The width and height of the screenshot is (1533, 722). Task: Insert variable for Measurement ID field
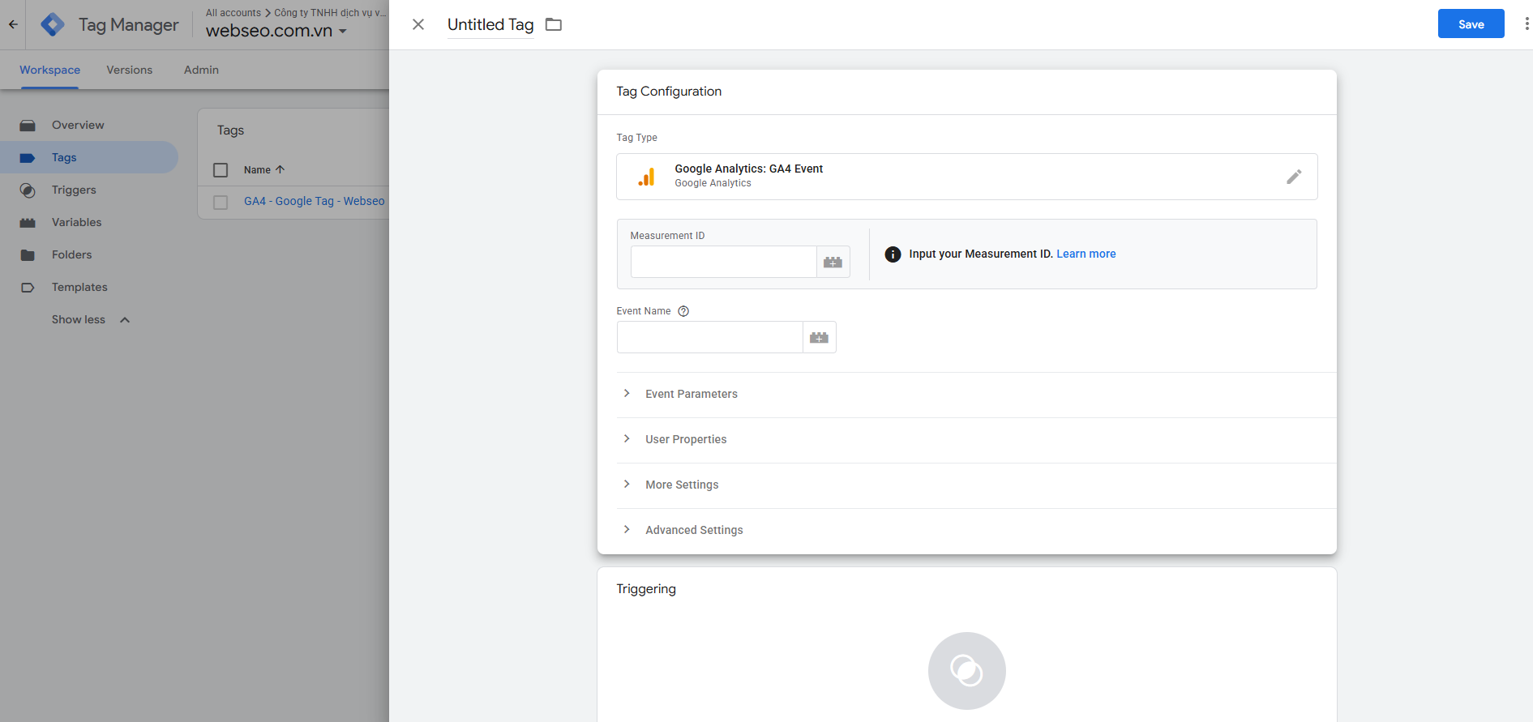click(x=833, y=262)
